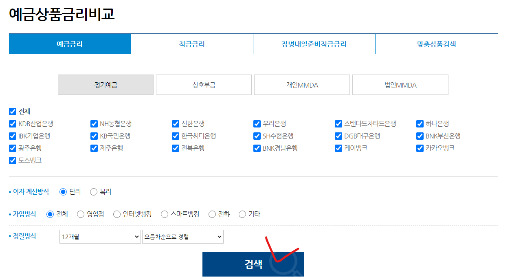
Task: Select the 법인MMDA sub-tab
Action: point(400,85)
